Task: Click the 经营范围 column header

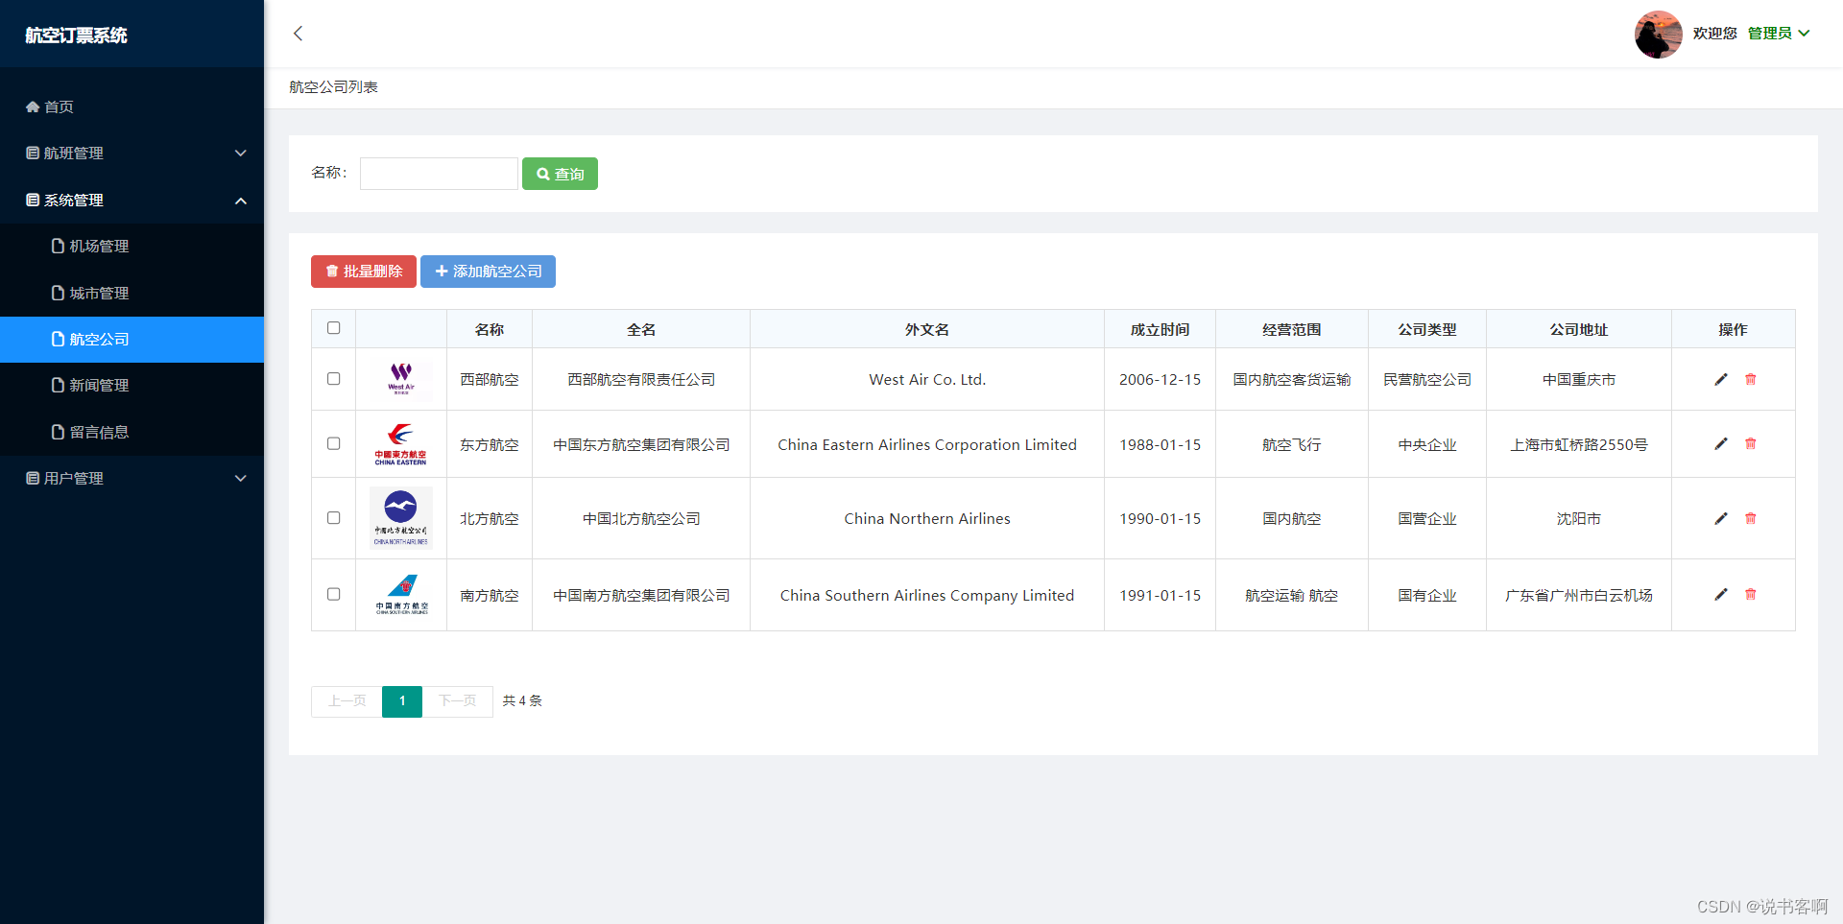Action: 1292,329
